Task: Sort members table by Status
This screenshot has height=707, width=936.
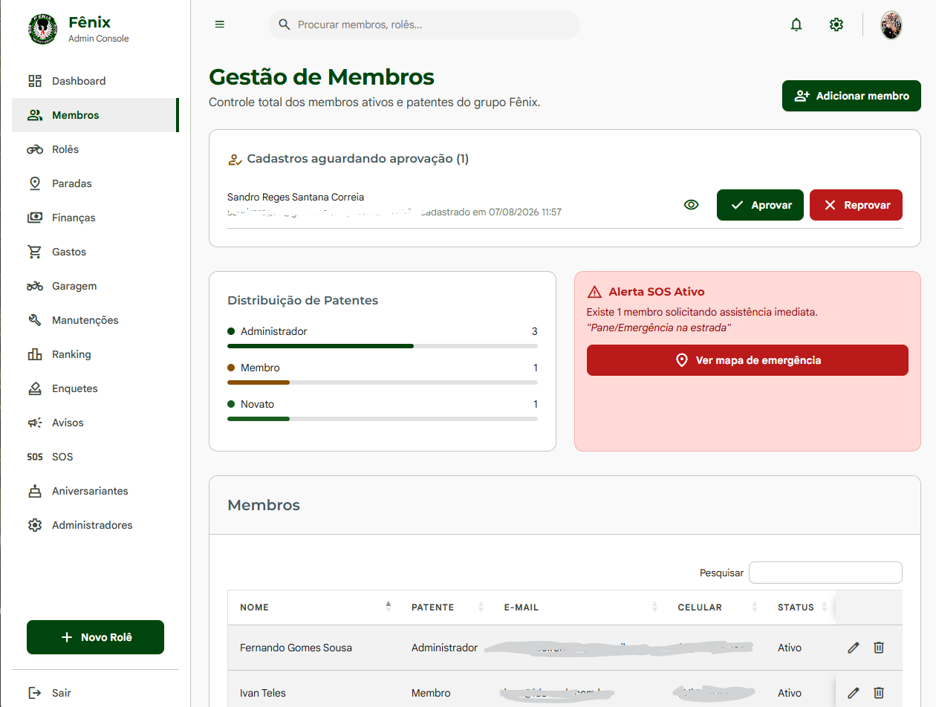Action: coord(801,607)
